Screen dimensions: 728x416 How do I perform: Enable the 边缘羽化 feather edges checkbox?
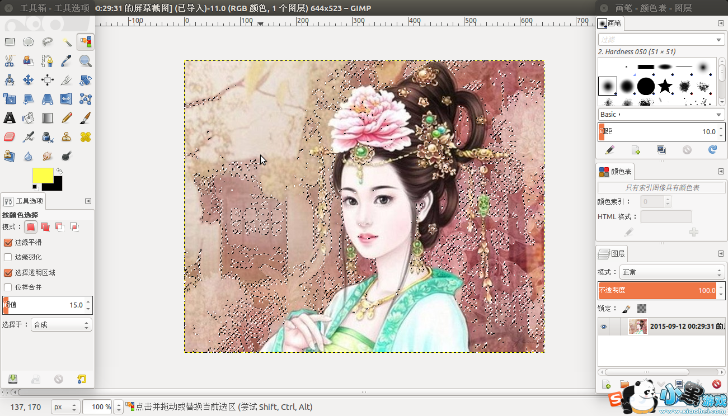coord(8,257)
